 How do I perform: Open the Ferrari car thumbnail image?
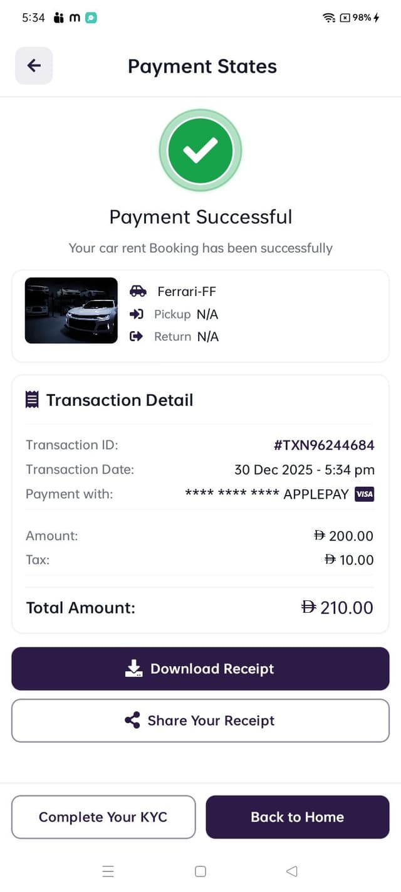tap(71, 311)
